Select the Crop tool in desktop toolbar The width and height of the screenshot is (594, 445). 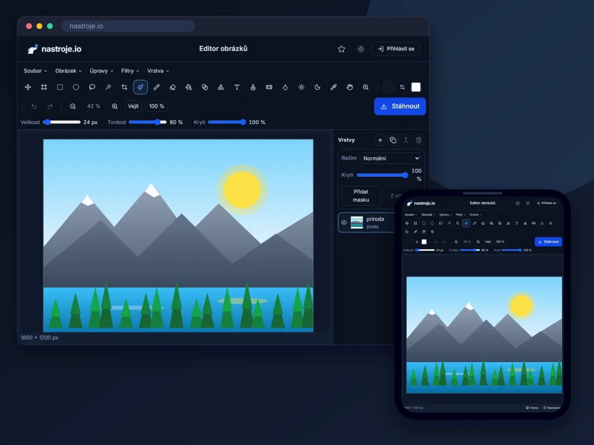(124, 87)
